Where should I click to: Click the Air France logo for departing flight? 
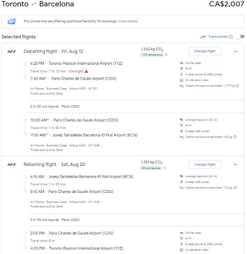tap(12, 52)
